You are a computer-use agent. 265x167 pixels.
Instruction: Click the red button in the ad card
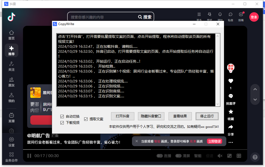[41, 120]
